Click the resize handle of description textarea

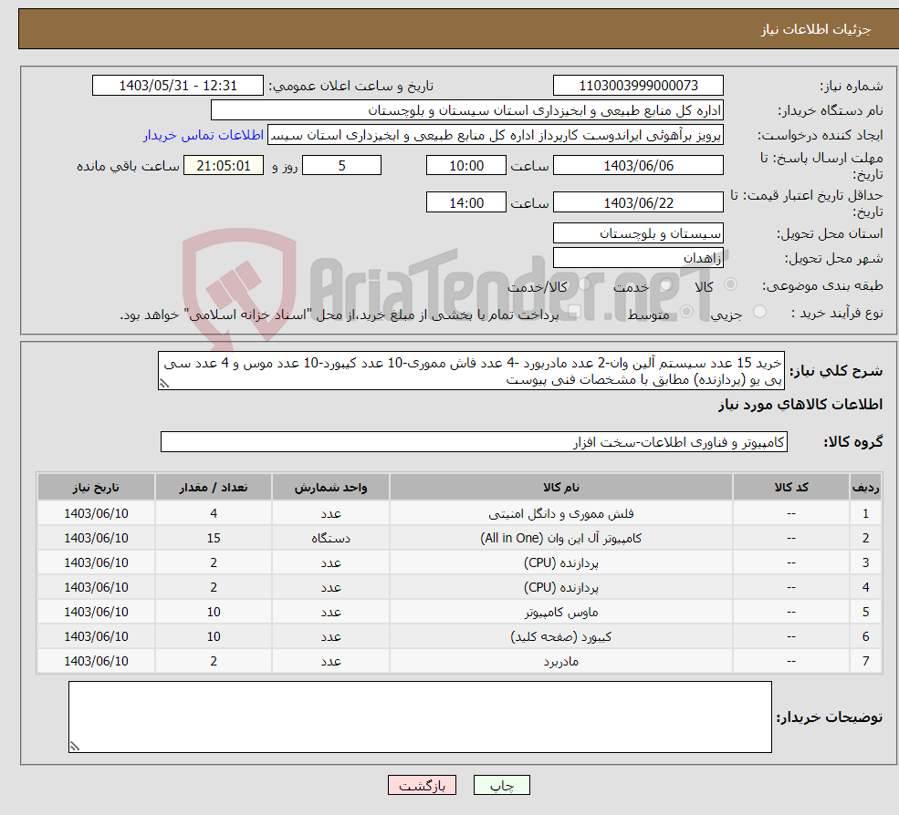click(164, 384)
